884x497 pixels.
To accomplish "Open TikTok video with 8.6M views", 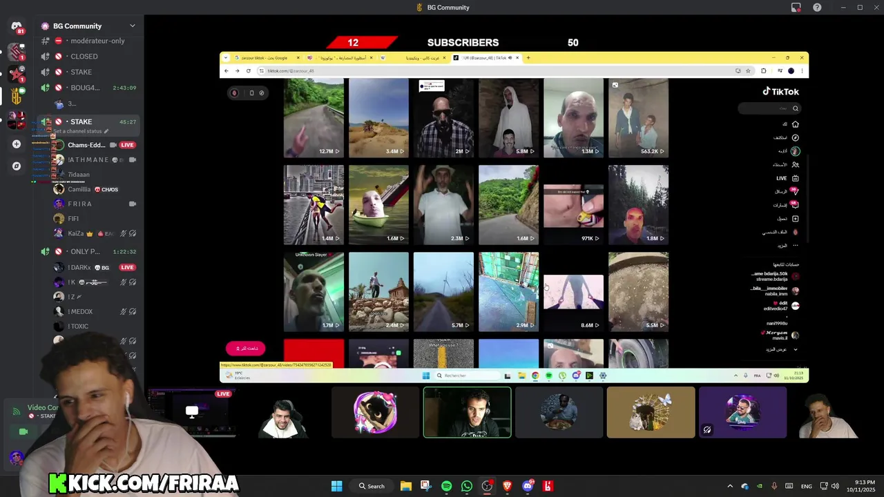I will (573, 292).
